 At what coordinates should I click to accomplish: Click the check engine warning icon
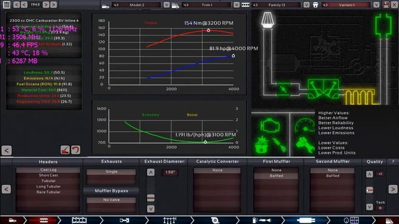[270, 125]
